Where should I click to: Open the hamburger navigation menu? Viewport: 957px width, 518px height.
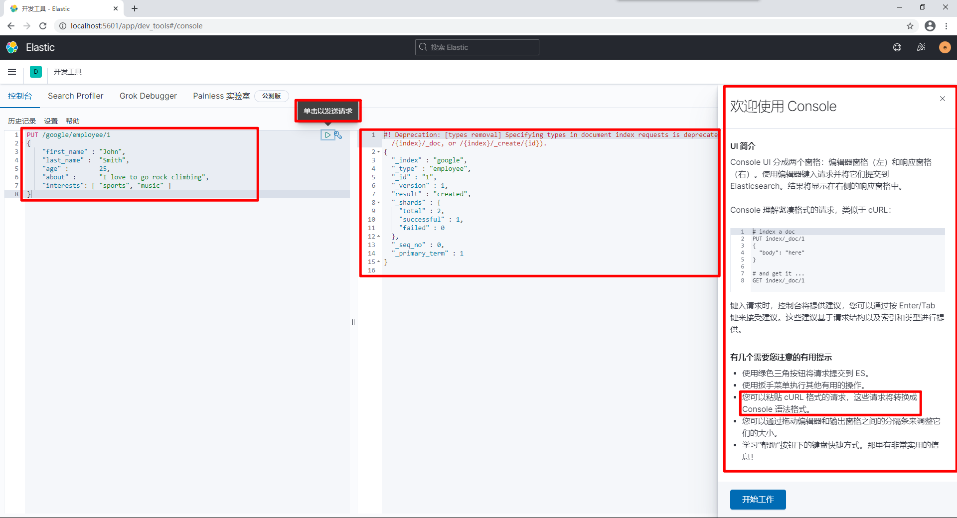(12, 72)
